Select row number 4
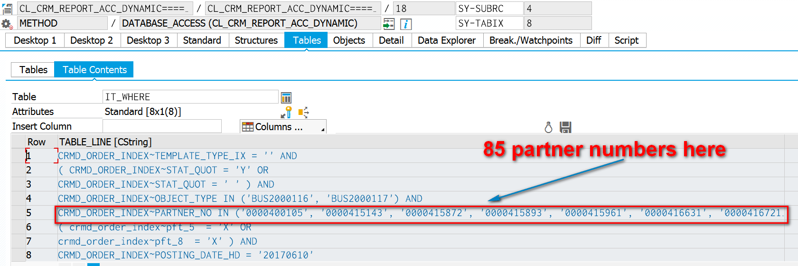798x266 pixels. [41, 199]
